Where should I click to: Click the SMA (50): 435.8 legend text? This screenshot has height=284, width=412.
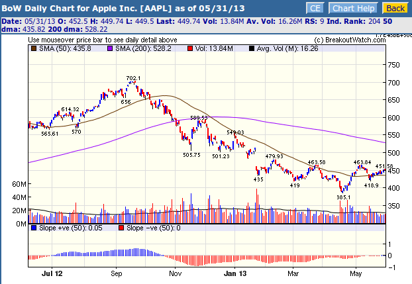pos(65,48)
